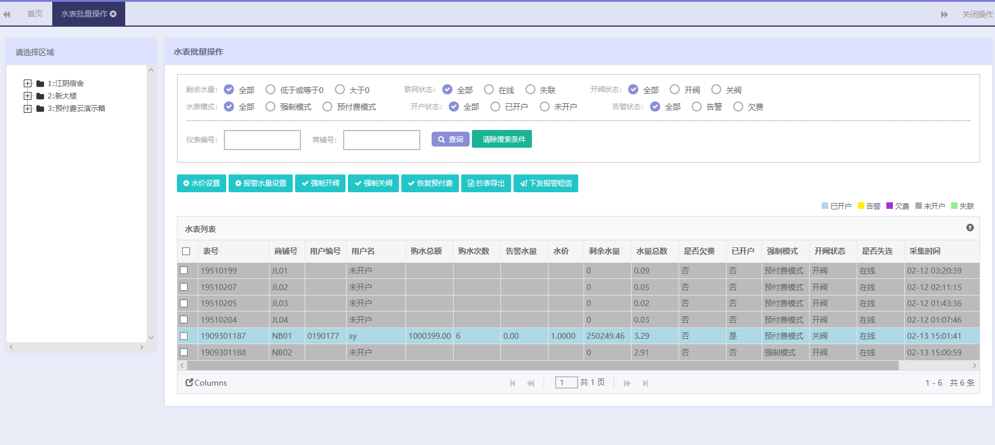Expand the 1:江阴宿舍 tree node
The height and width of the screenshot is (445, 995).
click(27, 84)
